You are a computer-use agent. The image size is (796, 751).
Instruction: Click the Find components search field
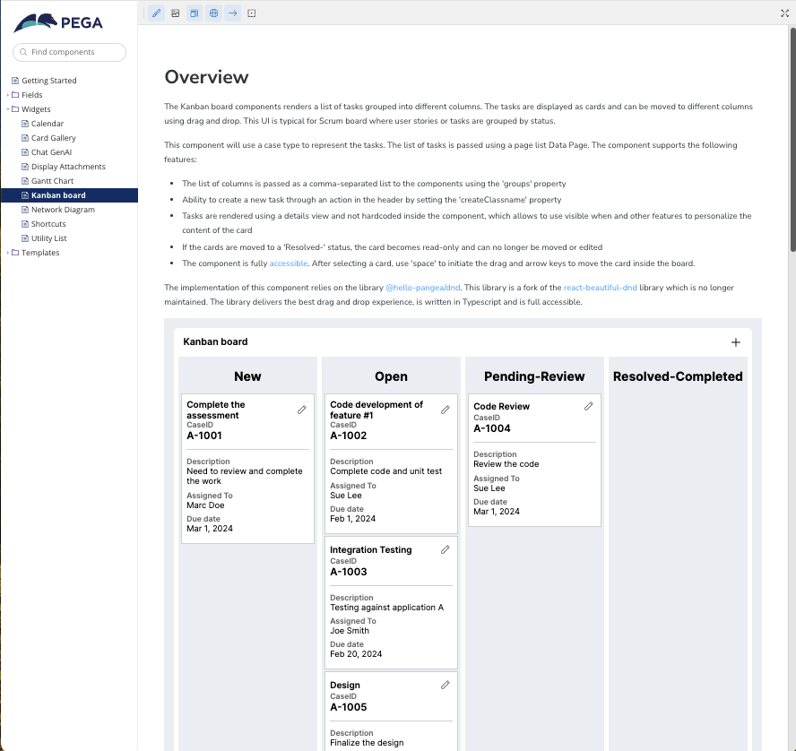click(70, 52)
